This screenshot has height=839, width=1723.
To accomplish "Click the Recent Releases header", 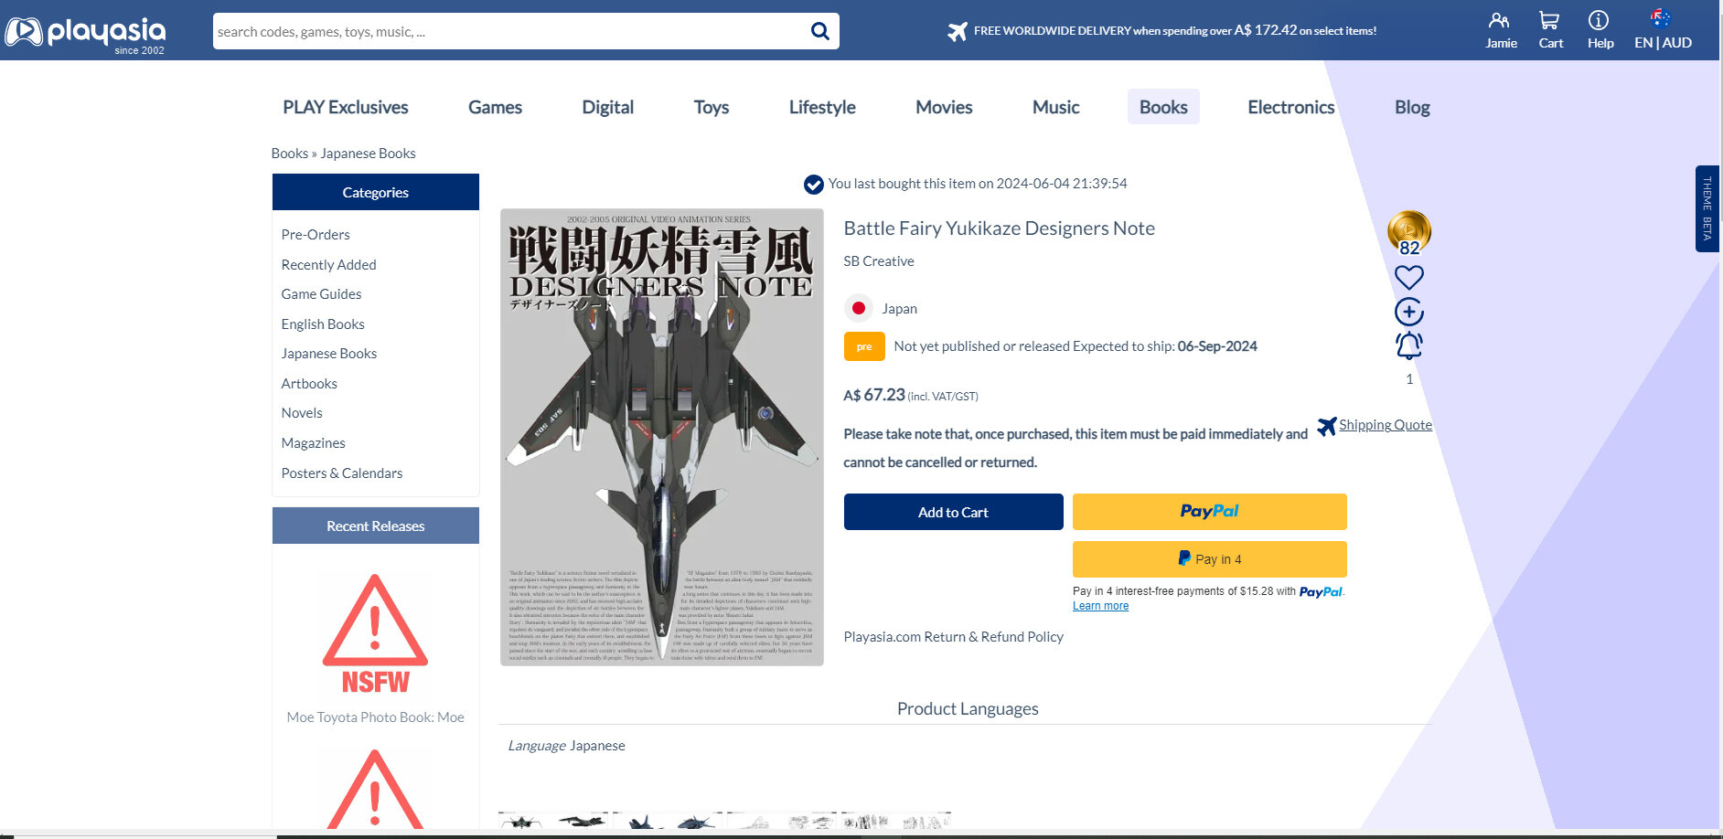I will pos(376,526).
